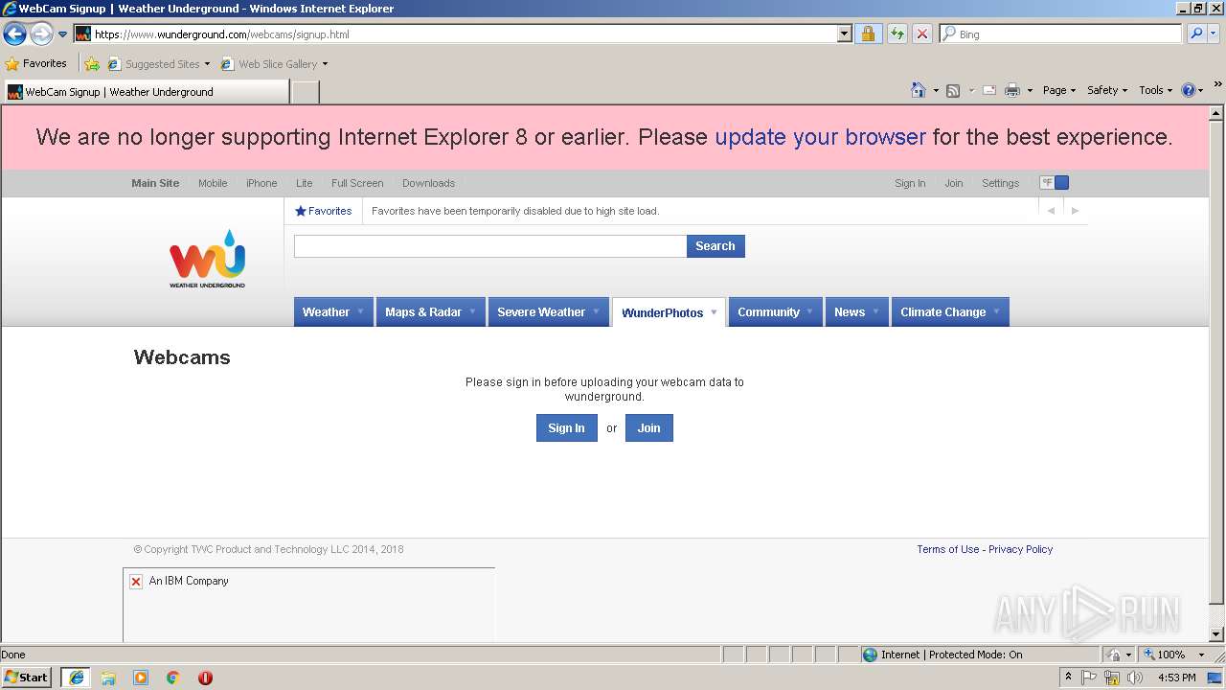Expand the News dropdown
This screenshot has height=690, width=1226.
coord(875,311)
